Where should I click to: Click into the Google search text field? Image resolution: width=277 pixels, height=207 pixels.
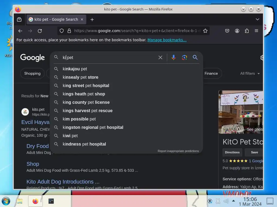pos(109,58)
